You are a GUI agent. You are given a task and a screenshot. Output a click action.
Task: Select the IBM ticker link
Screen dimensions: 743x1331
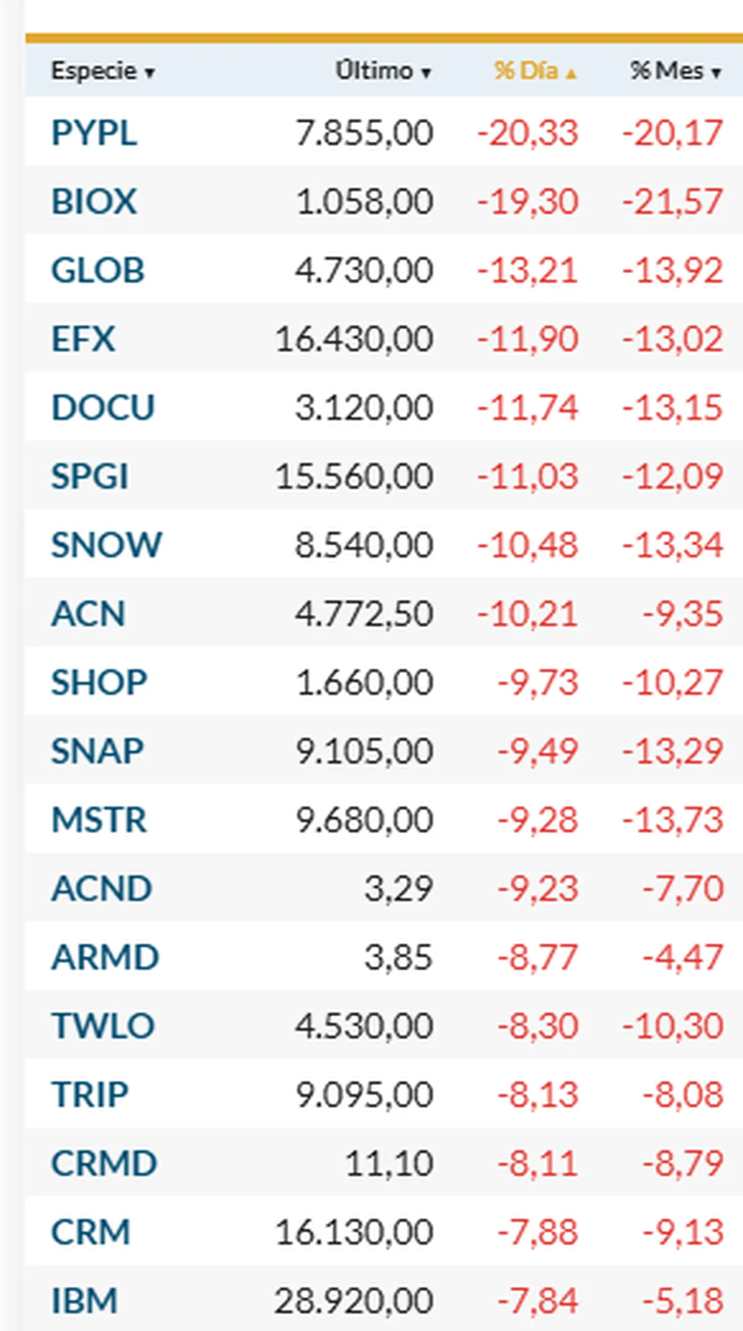84,1301
